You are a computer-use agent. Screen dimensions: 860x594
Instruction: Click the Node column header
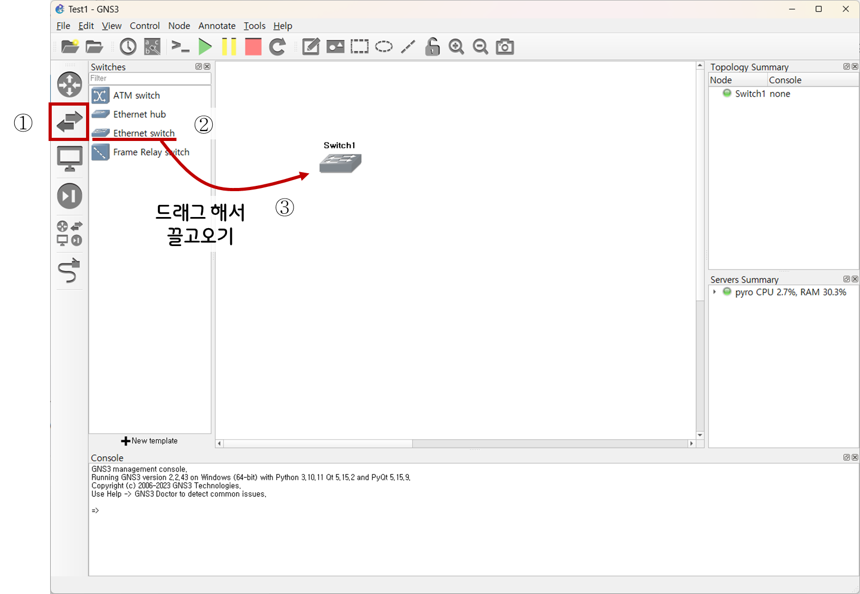738,80
